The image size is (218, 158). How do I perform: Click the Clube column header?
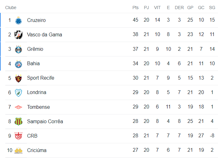(11, 8)
